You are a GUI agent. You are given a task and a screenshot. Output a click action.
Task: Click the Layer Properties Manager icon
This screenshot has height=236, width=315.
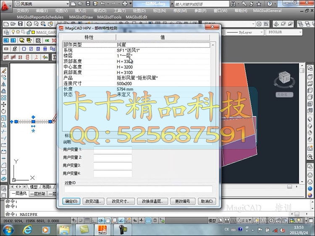click(x=6, y=32)
